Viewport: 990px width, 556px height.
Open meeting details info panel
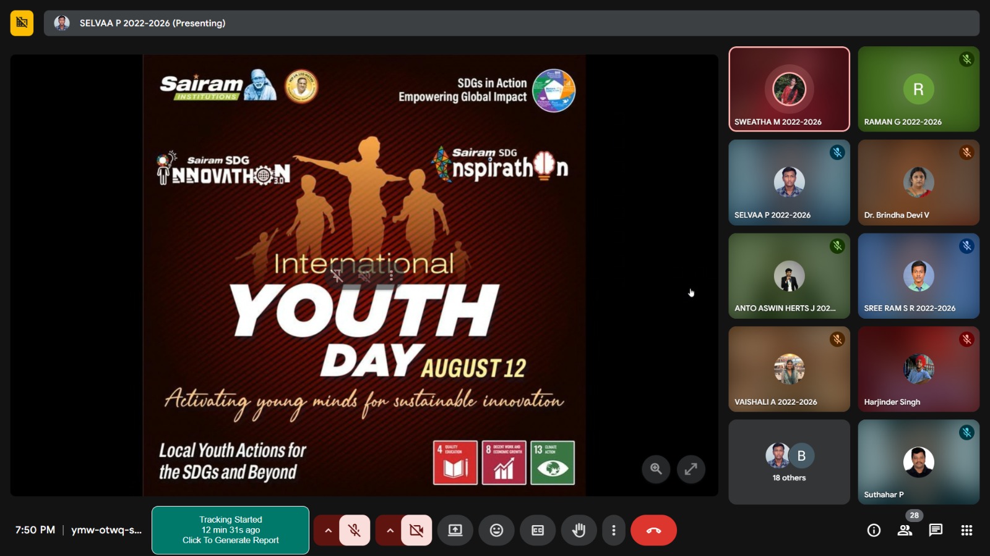(x=874, y=530)
